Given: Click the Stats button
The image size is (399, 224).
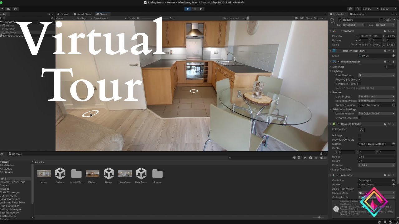Looking at the screenshot, I should (308, 18).
